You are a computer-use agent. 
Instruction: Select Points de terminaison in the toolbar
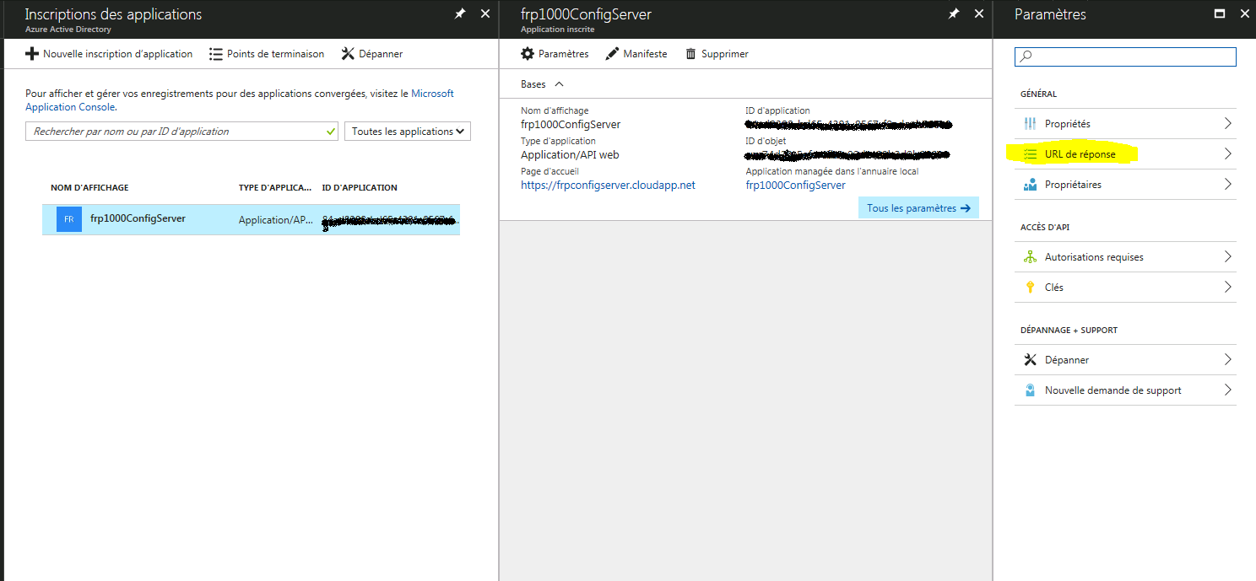pyautogui.click(x=275, y=54)
